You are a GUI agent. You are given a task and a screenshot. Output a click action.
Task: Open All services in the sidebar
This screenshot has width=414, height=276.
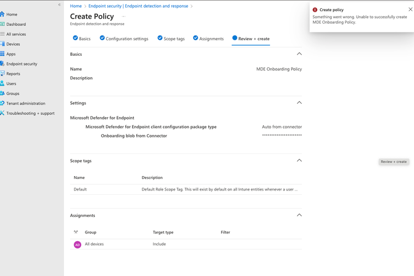click(x=16, y=34)
